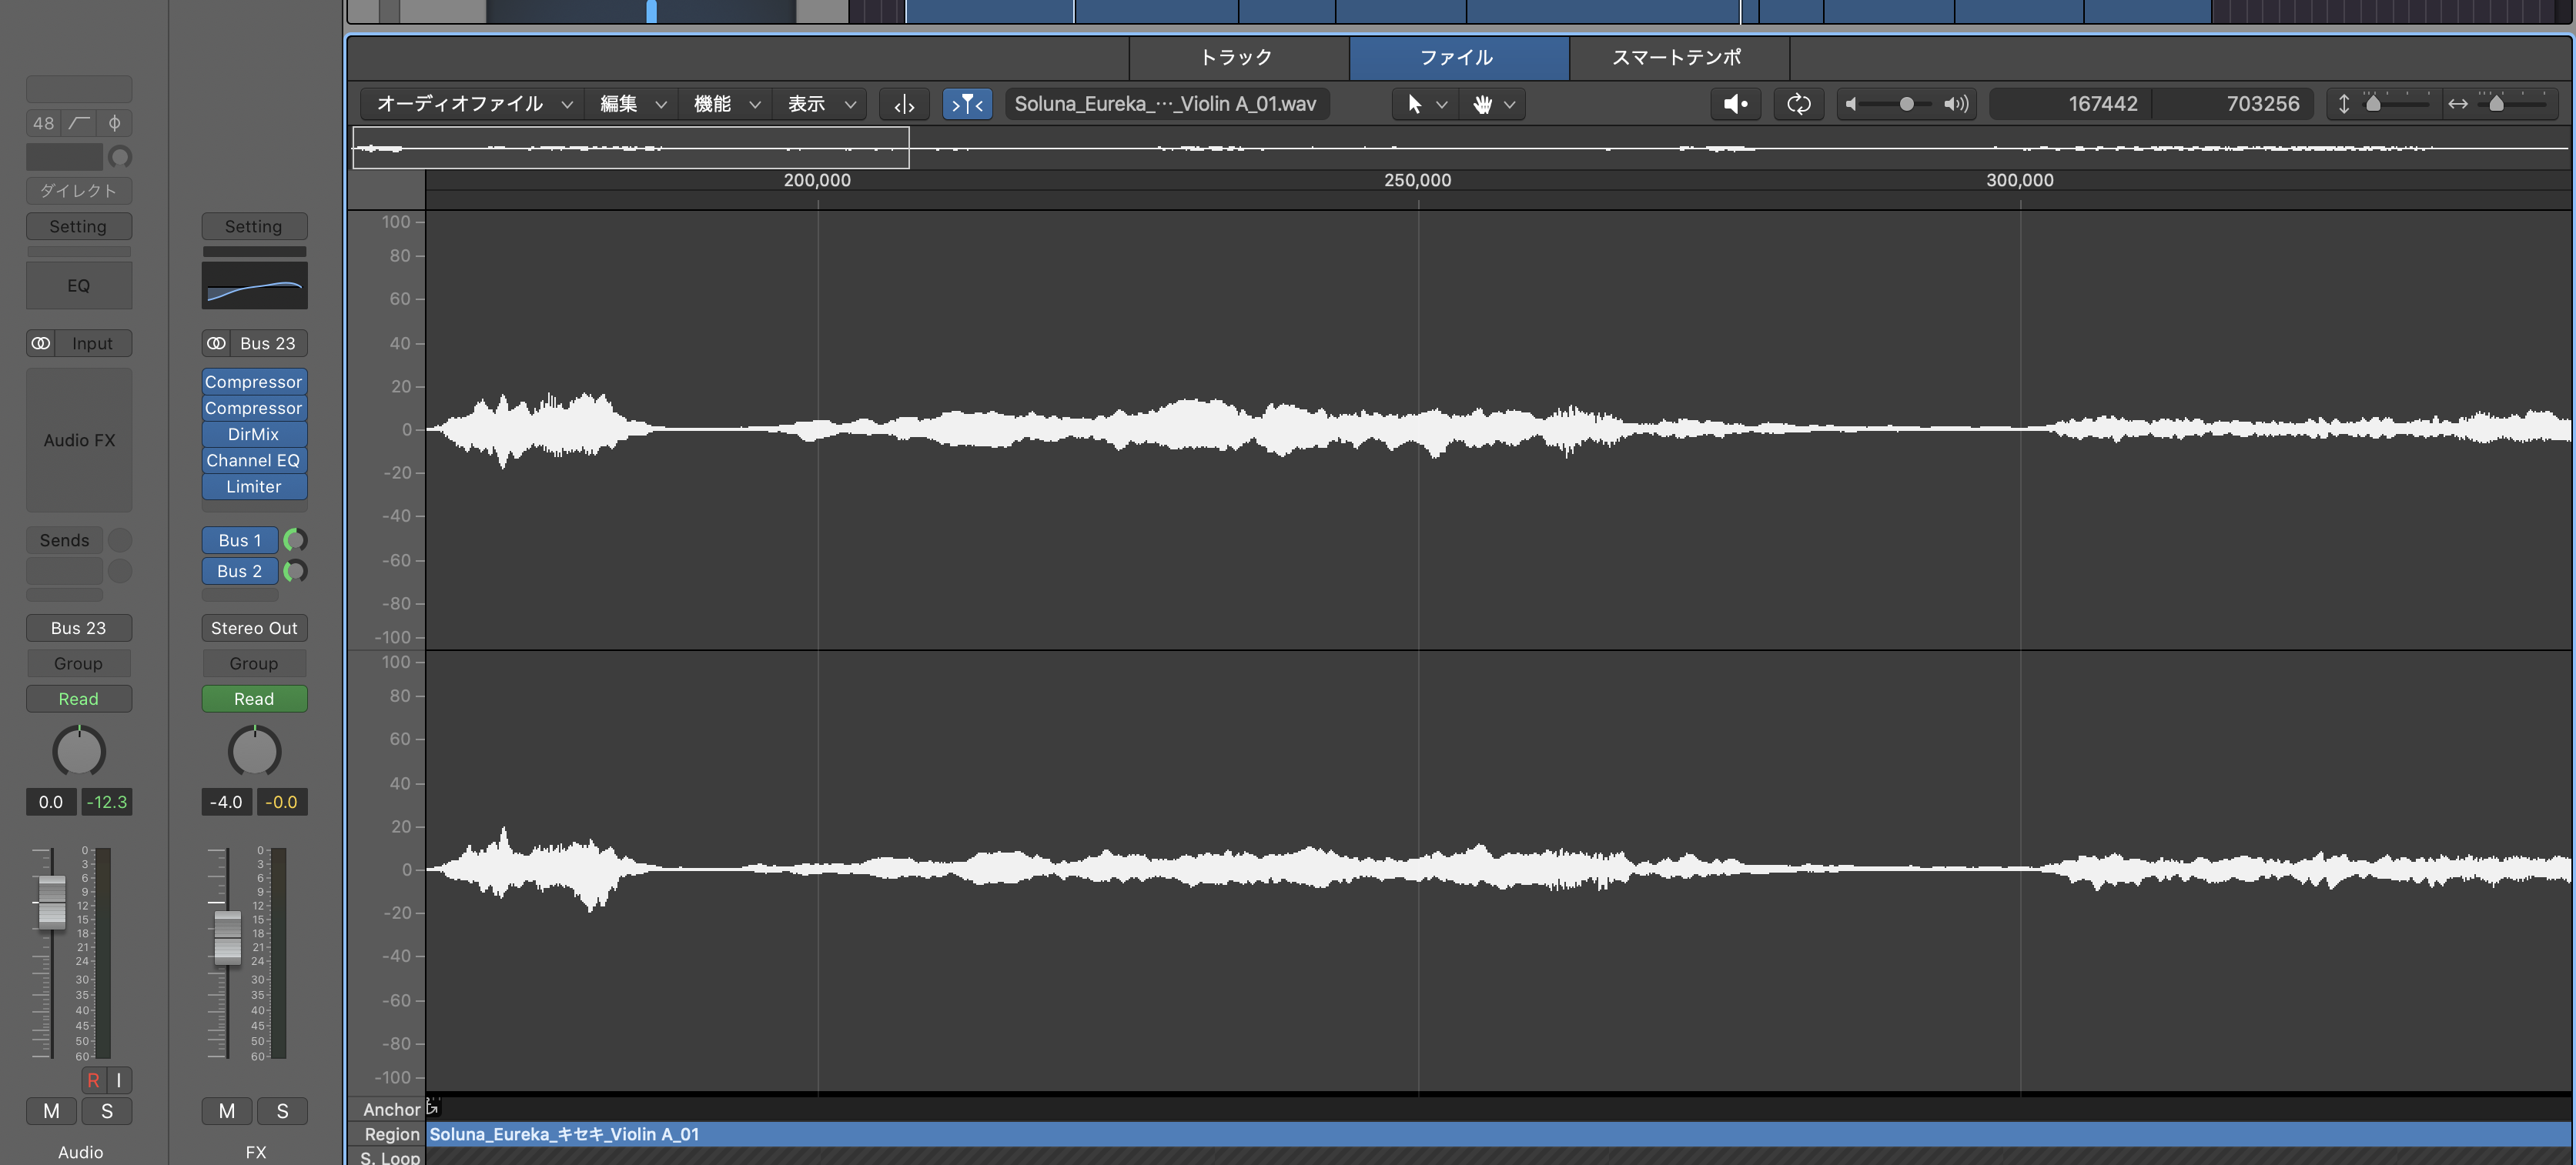
Task: Click the high volume speaker icon
Action: coord(1956,104)
